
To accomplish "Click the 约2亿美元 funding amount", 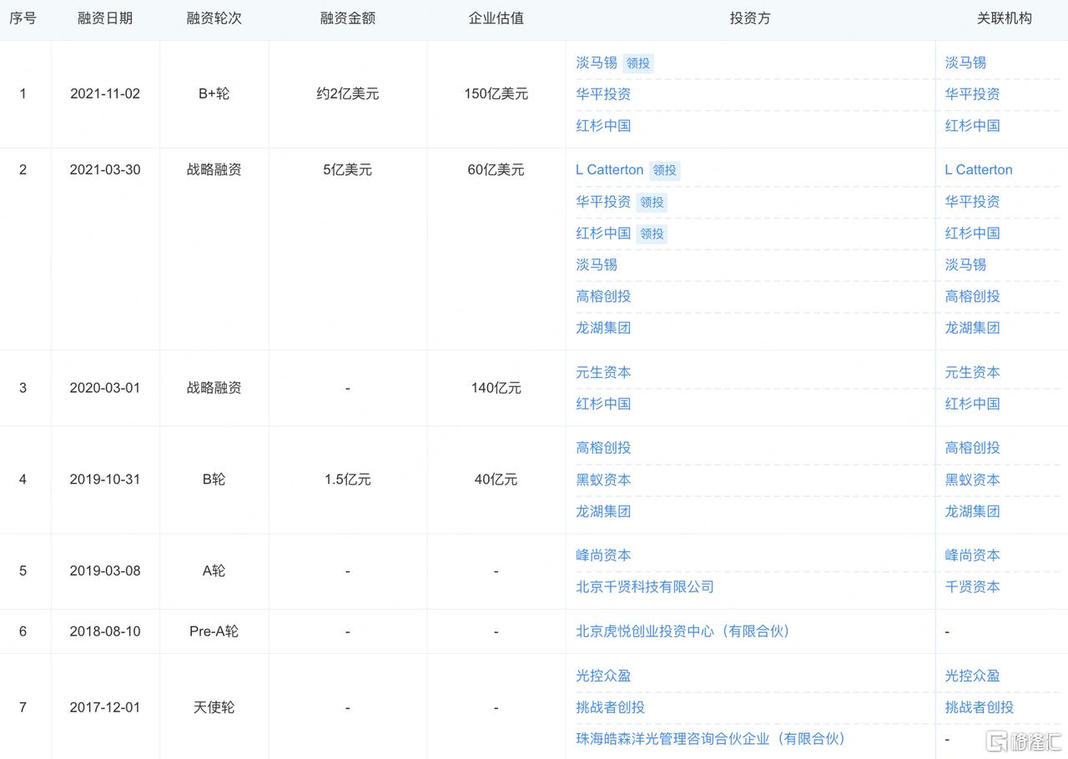I will (348, 94).
